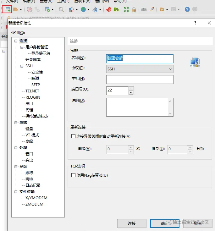Select 隧道 under SSH
215x231 pixels.
[35, 78]
